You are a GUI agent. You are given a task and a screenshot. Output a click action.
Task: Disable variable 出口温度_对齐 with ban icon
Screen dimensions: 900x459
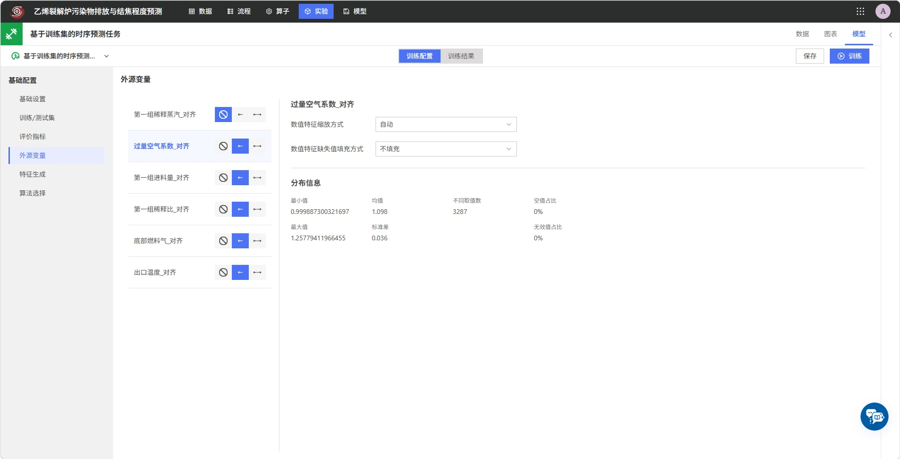pos(223,272)
